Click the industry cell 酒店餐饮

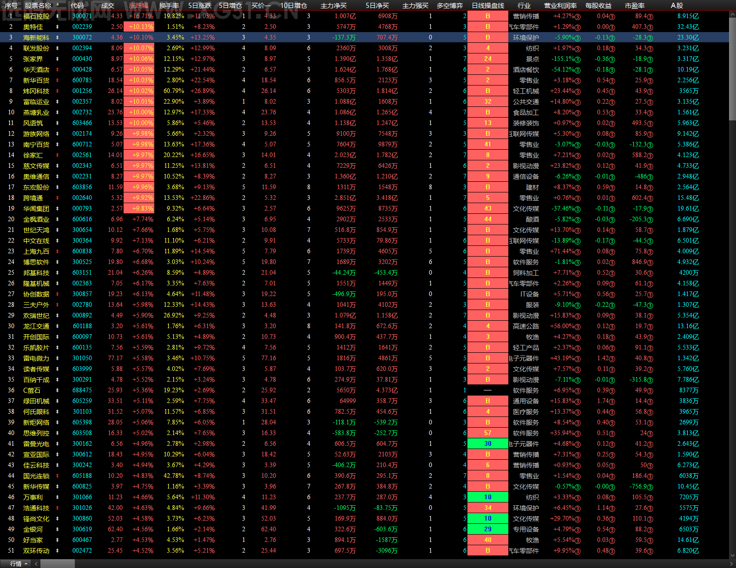526,70
